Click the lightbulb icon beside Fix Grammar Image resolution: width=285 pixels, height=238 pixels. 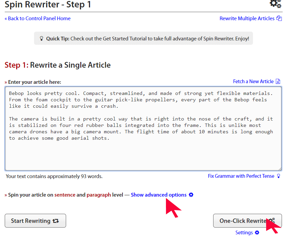[x=279, y=176]
